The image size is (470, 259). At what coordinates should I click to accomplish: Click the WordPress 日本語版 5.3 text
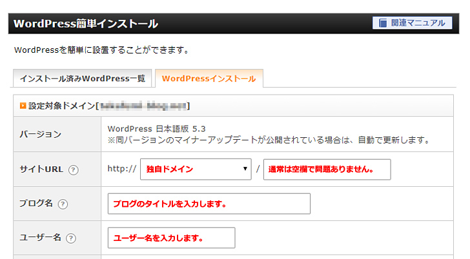click(156, 129)
